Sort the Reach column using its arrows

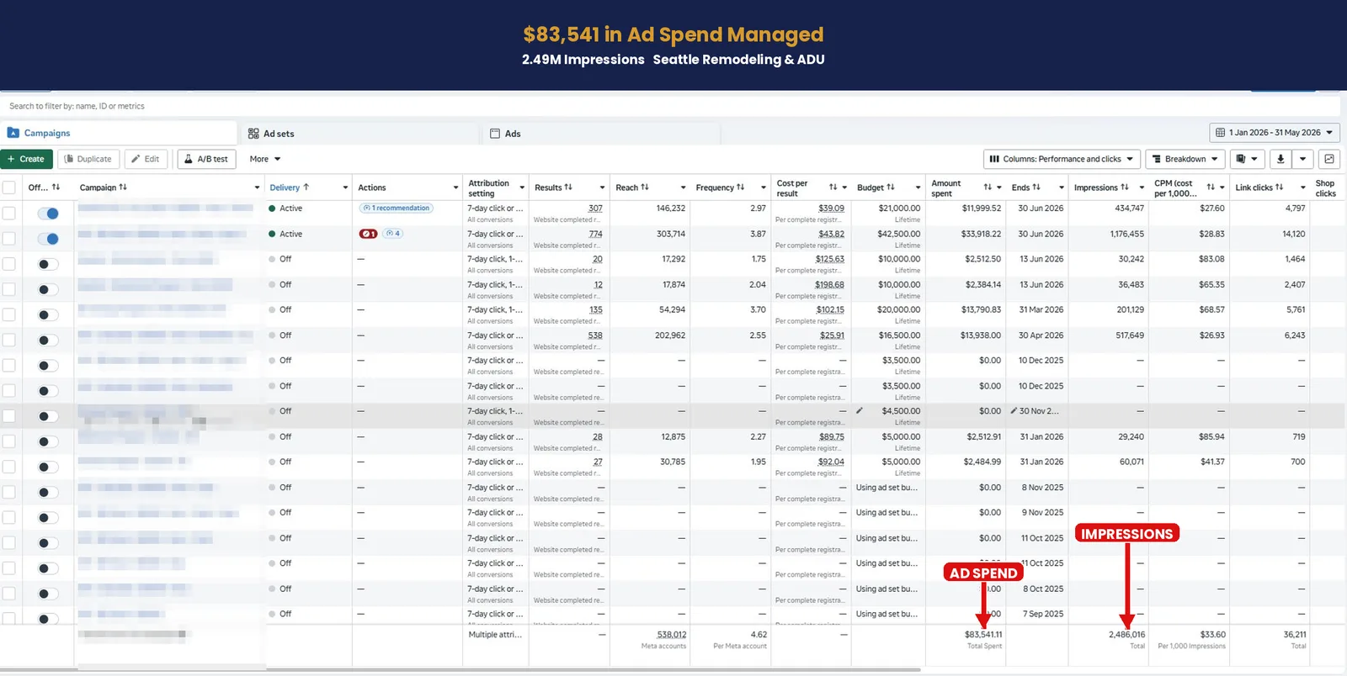pos(645,187)
